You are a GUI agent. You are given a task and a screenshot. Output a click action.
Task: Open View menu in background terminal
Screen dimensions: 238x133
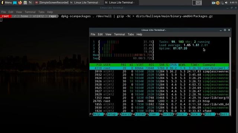(19, 12)
